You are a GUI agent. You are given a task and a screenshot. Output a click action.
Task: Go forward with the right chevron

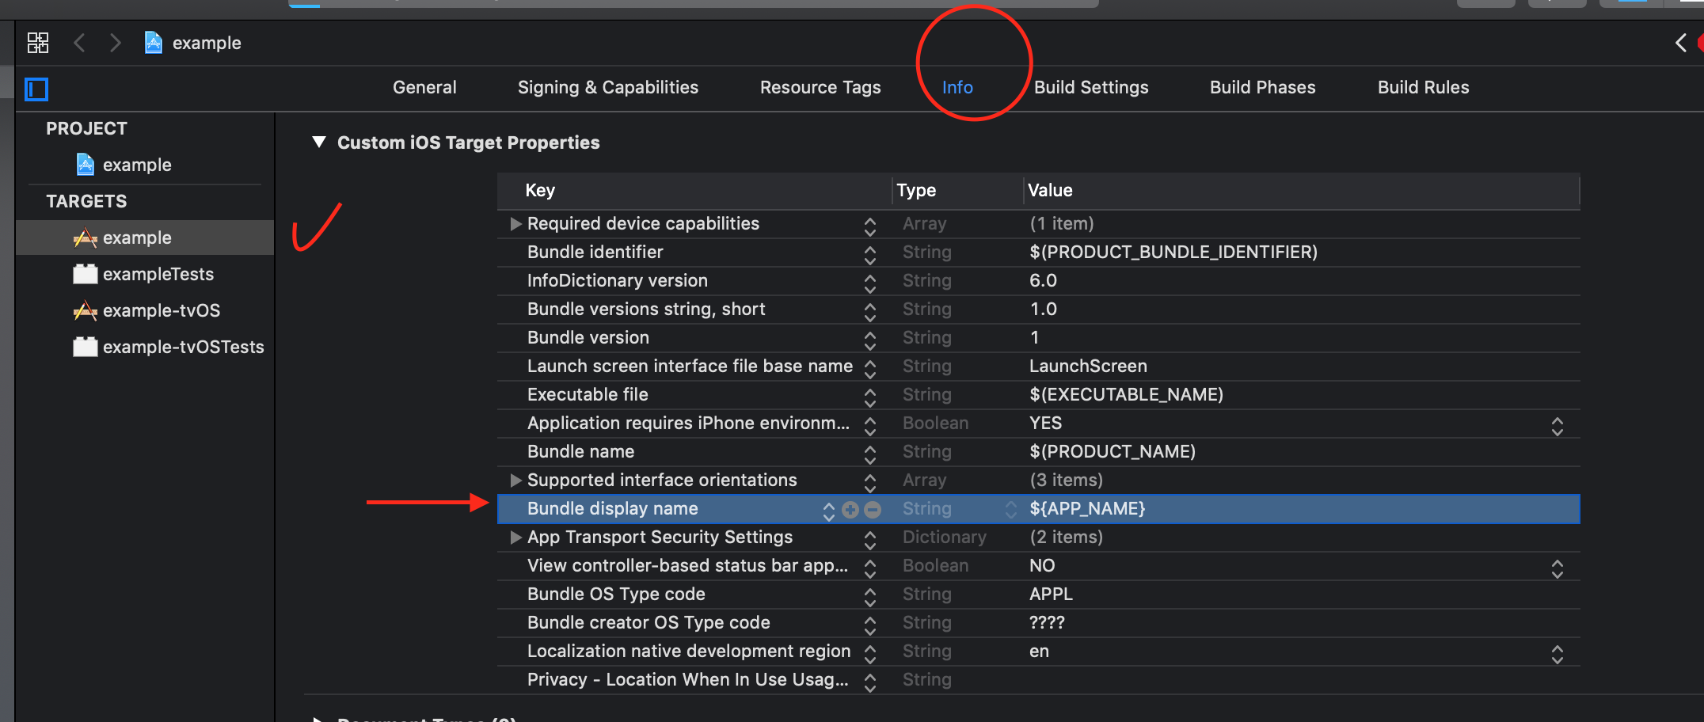(x=116, y=43)
